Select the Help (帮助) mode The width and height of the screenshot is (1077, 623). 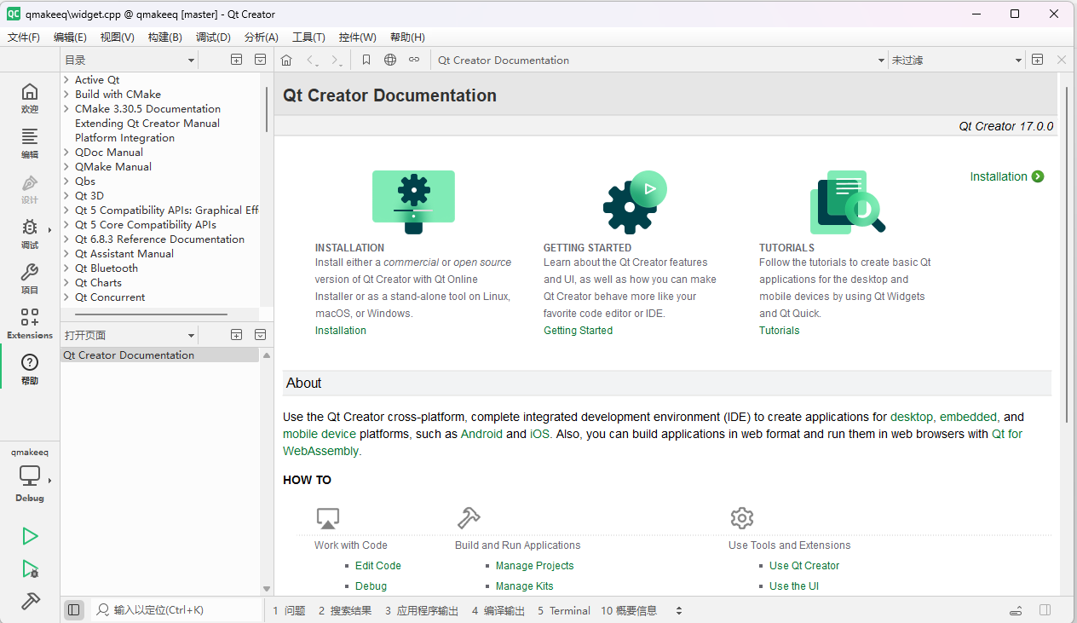point(30,369)
